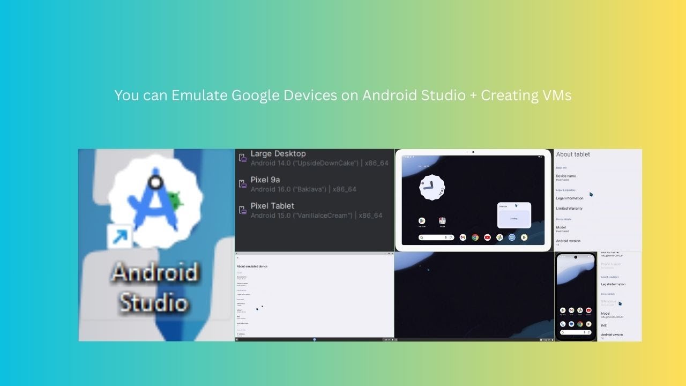Click the About emulated device heading

point(252,266)
